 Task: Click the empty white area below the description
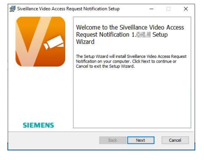click(x=132, y=99)
